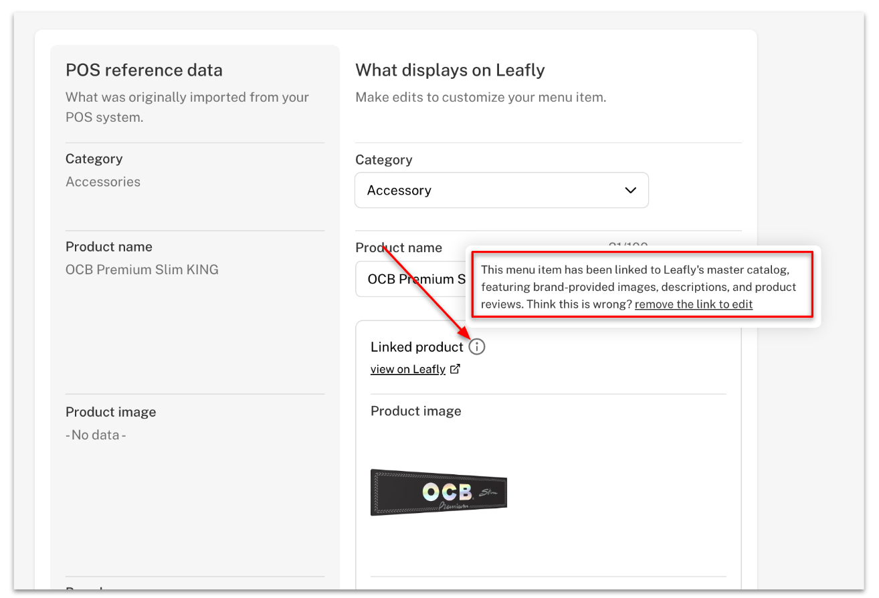Click the Product image label in POS panel
The width and height of the screenshot is (879, 598).
111,412
